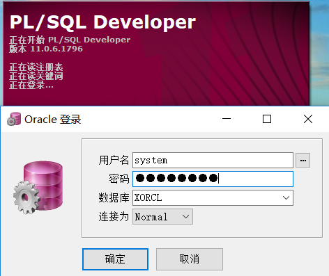Cancel login with 取消 button

(x=190, y=259)
